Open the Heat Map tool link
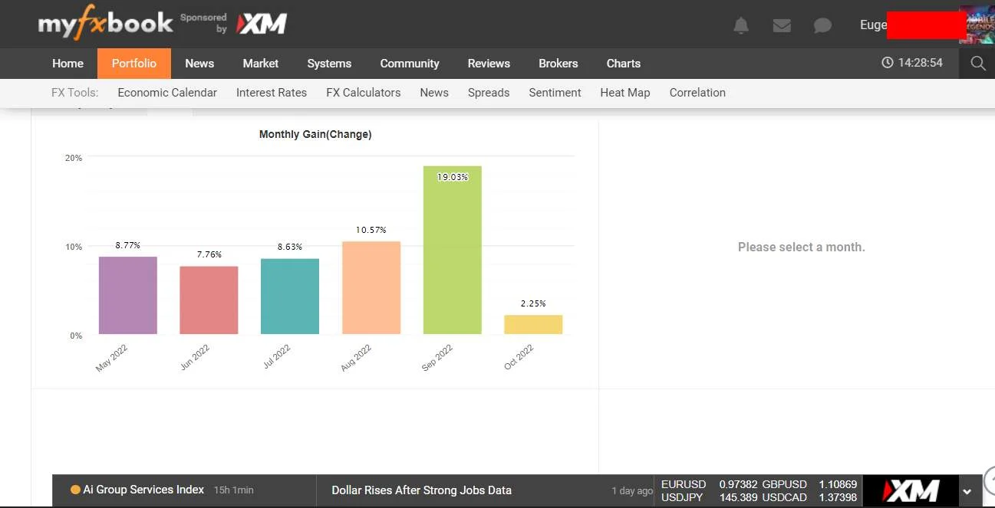The image size is (995, 508). [625, 93]
